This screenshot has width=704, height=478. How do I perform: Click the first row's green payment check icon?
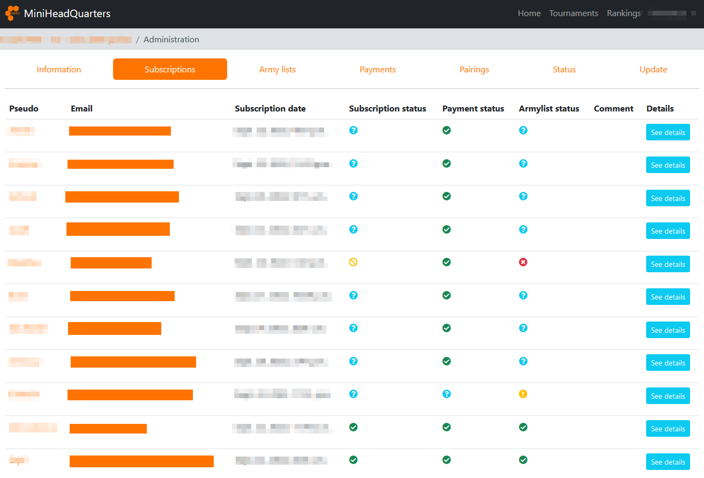(446, 130)
